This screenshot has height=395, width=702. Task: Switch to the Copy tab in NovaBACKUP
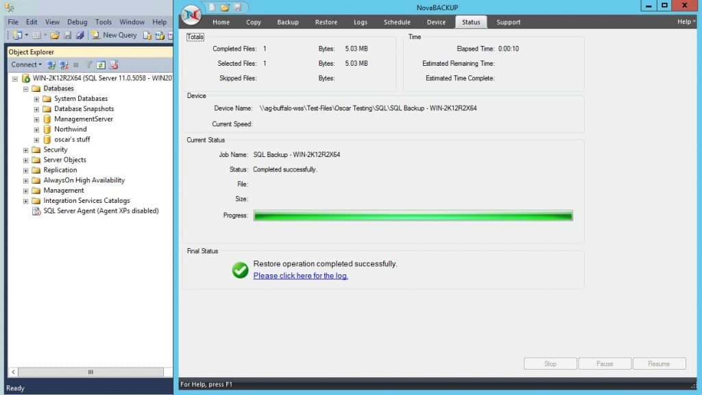254,22
